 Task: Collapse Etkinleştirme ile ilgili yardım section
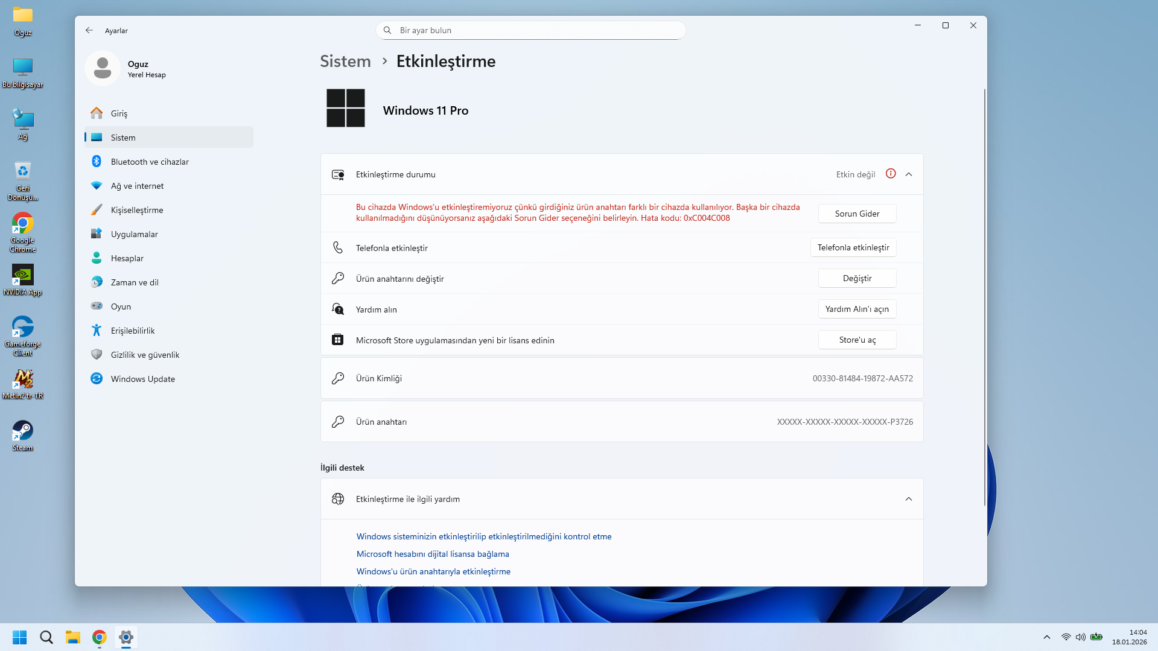(x=909, y=499)
